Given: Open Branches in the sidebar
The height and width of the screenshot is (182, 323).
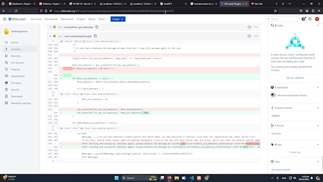Looking at the screenshot, I should [16, 56].
